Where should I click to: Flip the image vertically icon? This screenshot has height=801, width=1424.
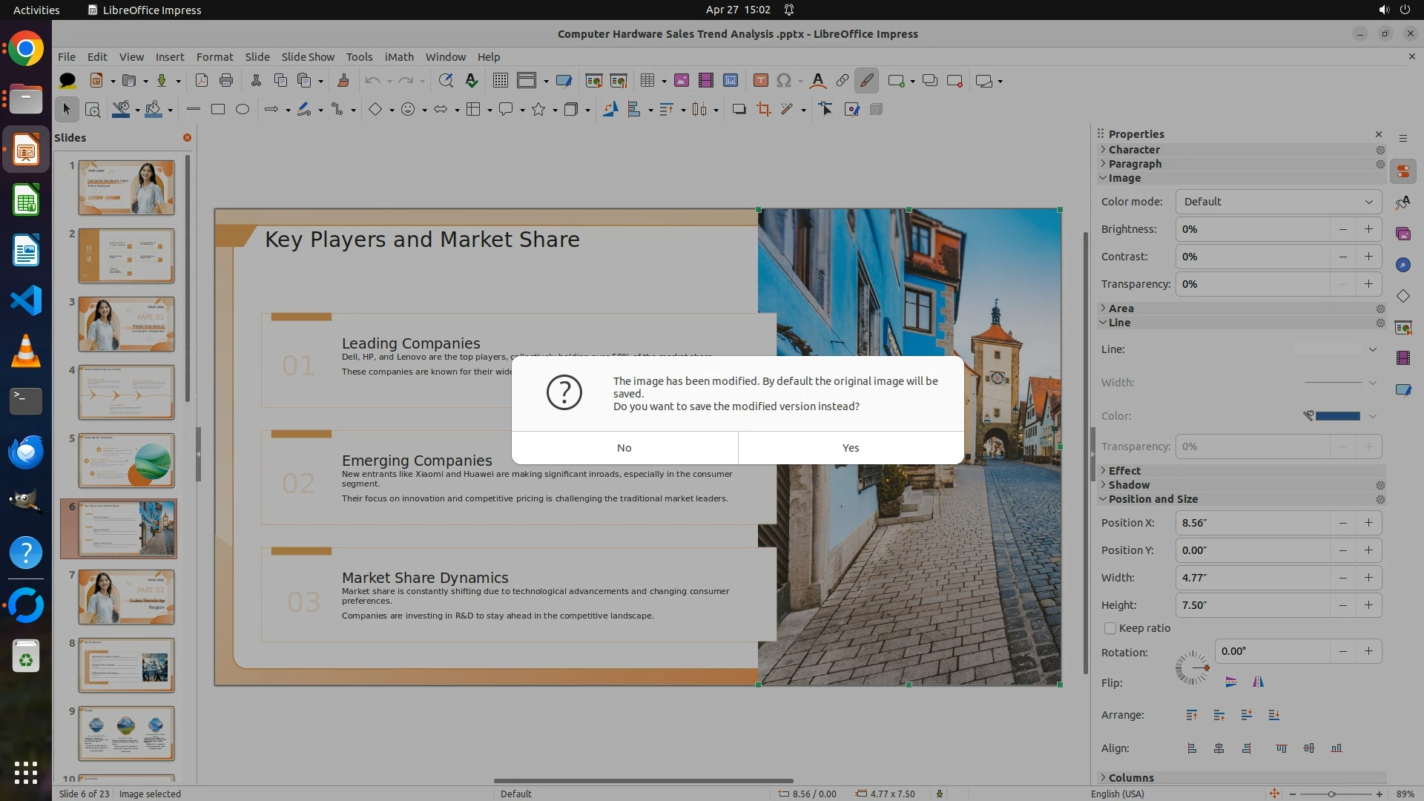click(x=1231, y=682)
